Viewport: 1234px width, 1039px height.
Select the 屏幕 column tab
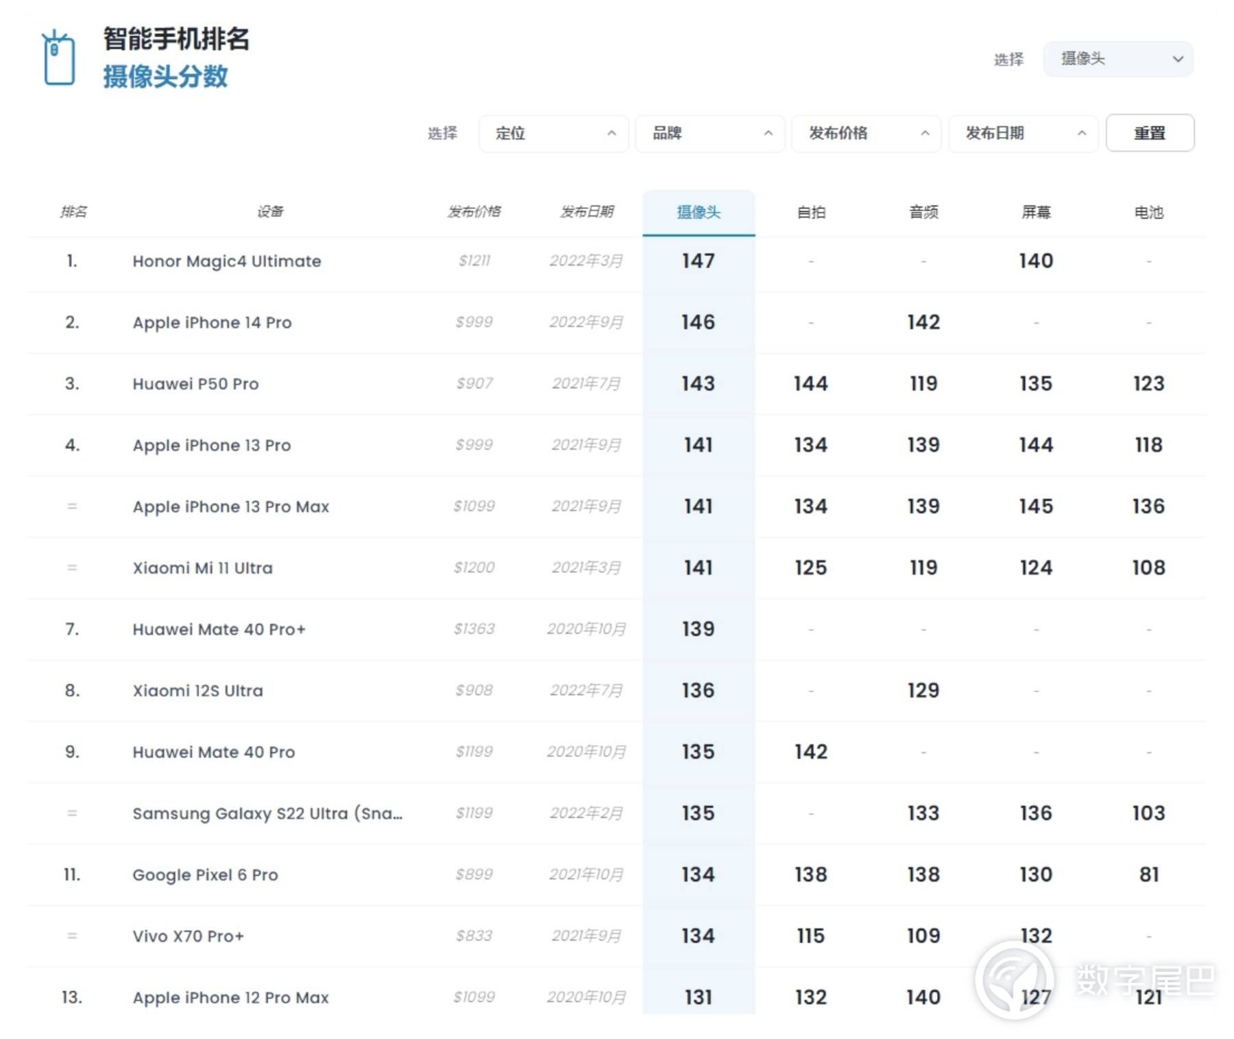[1036, 212]
